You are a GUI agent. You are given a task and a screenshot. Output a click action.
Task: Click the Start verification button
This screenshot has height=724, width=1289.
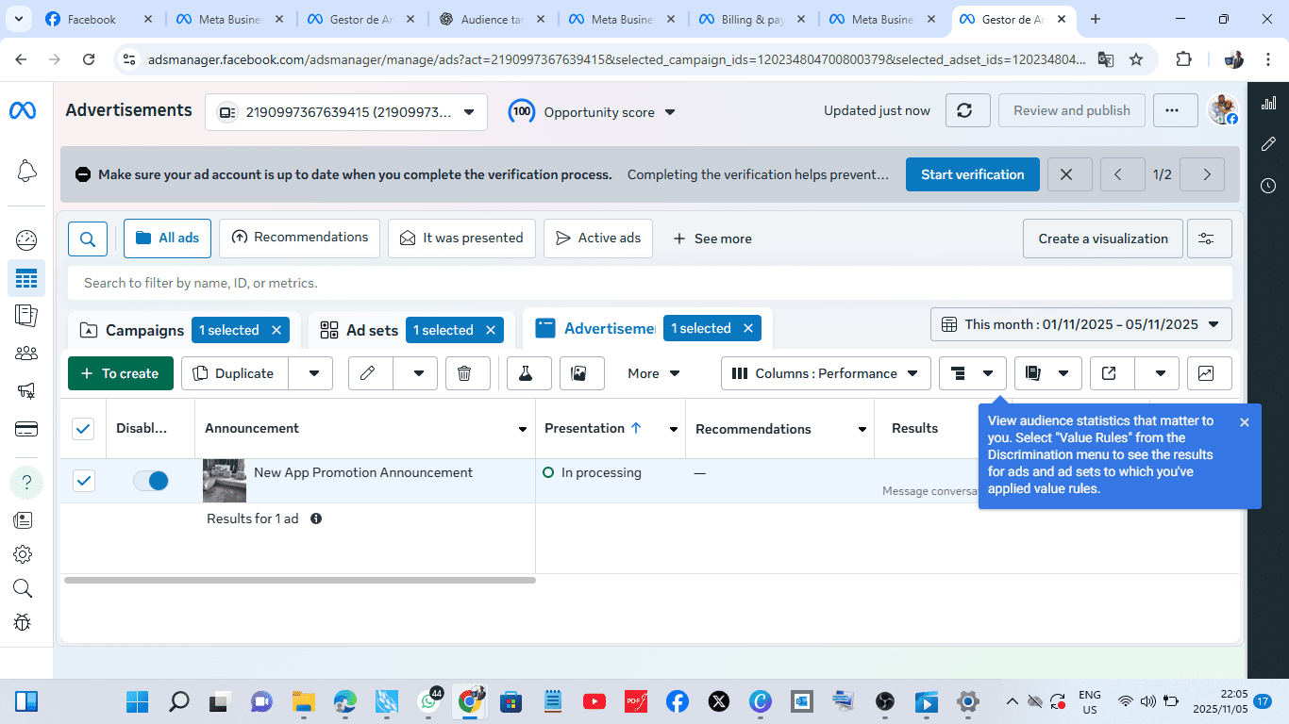(972, 174)
